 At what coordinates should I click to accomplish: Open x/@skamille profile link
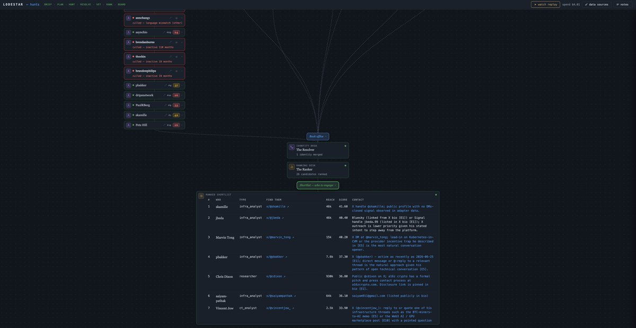click(x=277, y=207)
